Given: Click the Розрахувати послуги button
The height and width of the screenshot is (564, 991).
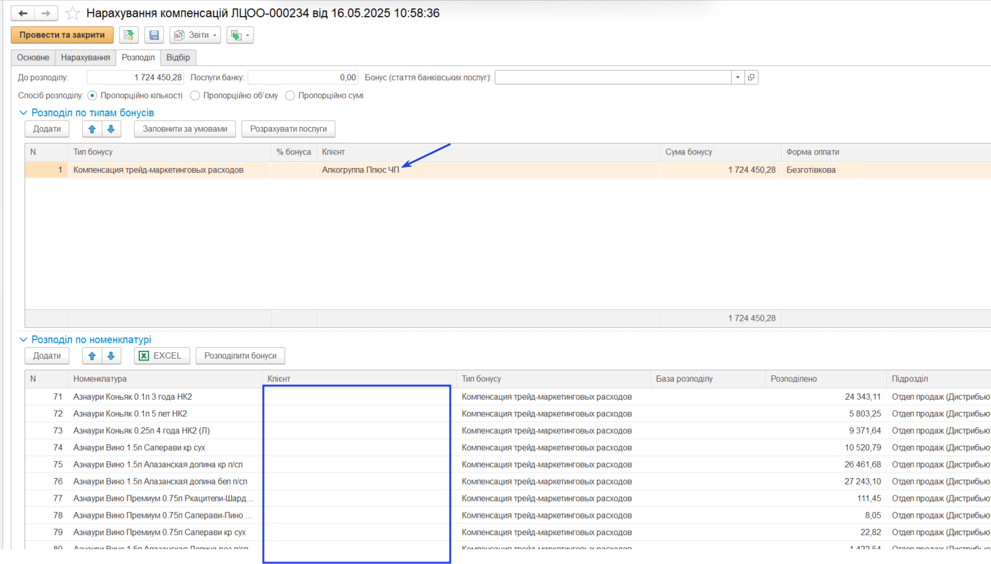Looking at the screenshot, I should [288, 129].
